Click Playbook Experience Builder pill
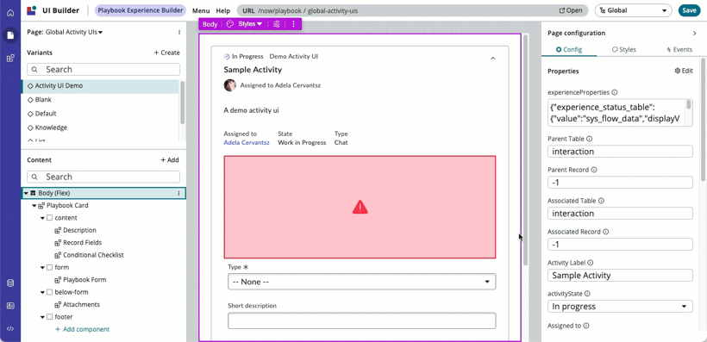Image resolution: width=707 pixels, height=342 pixels. 141,10
